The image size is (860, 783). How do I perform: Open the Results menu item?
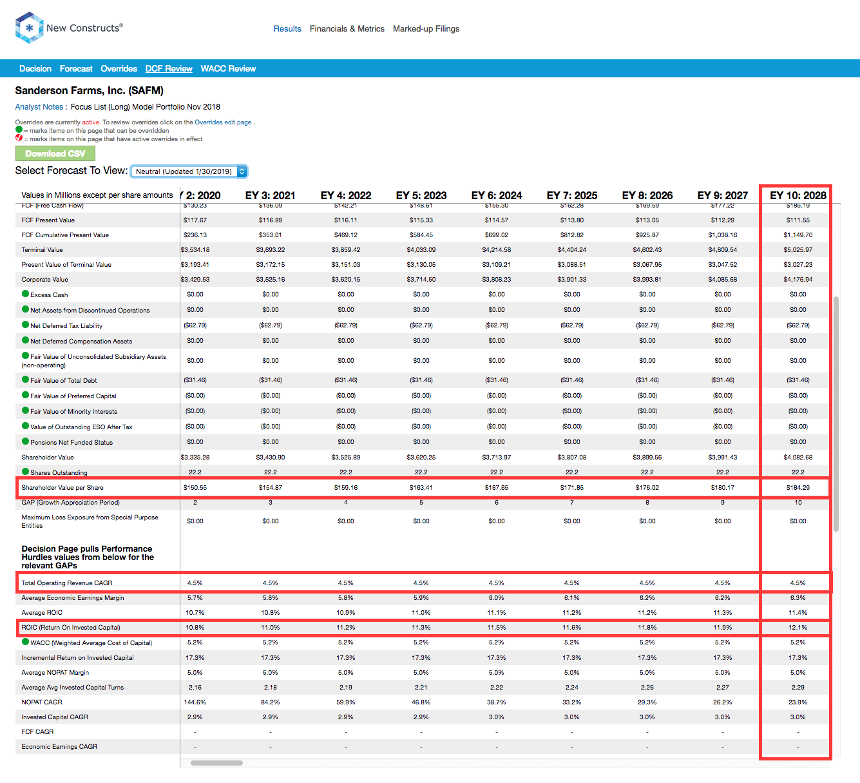click(x=287, y=29)
